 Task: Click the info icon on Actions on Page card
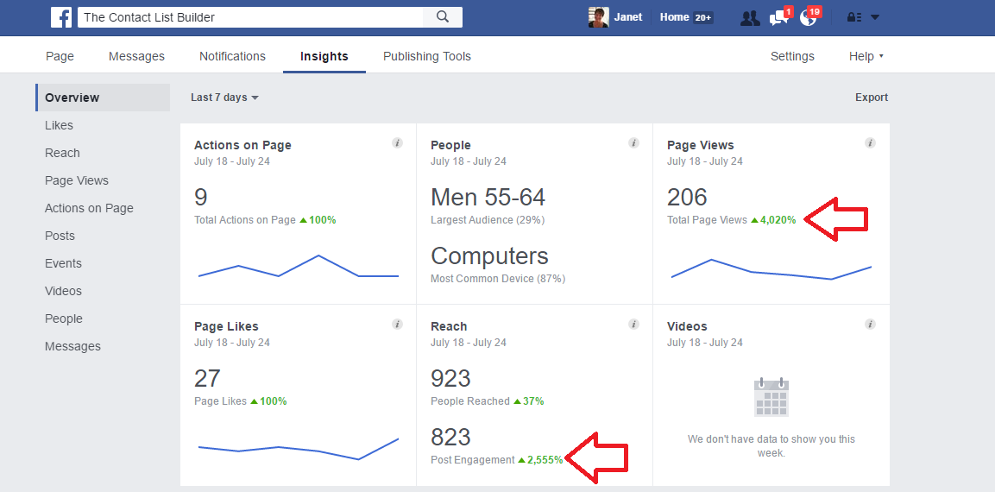pos(397,143)
